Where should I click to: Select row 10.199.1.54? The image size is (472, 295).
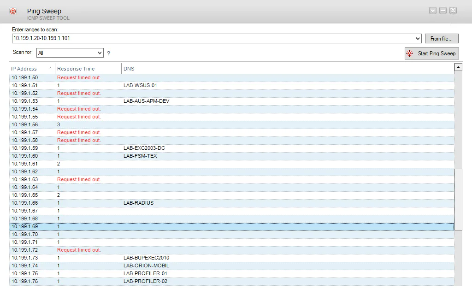coord(231,109)
